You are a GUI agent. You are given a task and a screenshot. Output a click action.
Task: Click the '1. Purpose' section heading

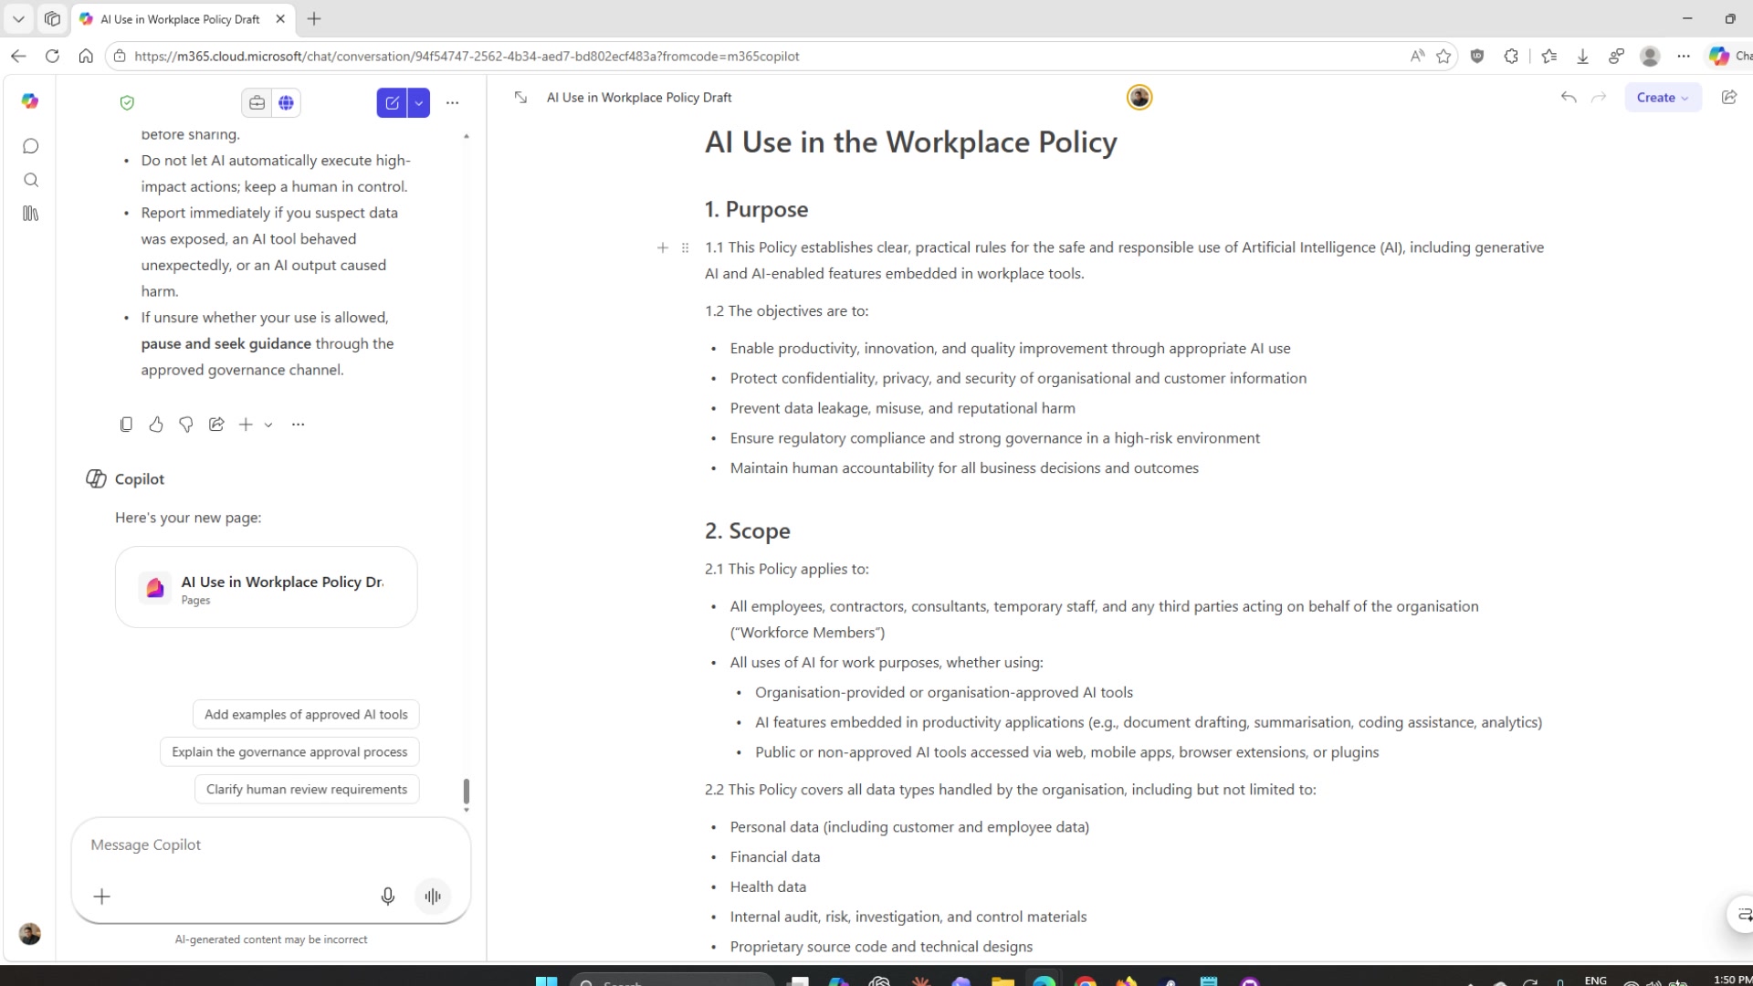pos(756,210)
